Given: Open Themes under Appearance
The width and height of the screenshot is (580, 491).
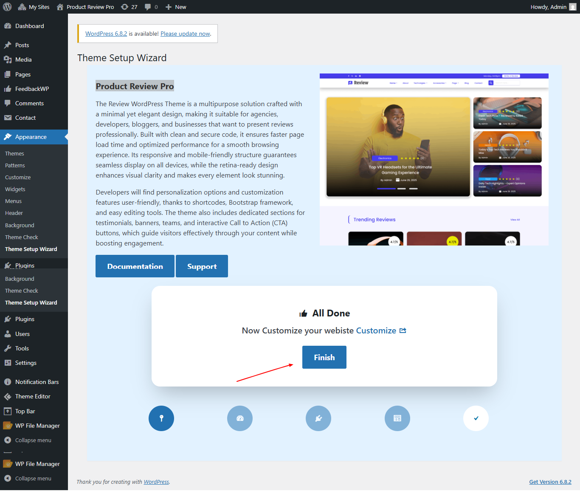Looking at the screenshot, I should click(x=14, y=153).
